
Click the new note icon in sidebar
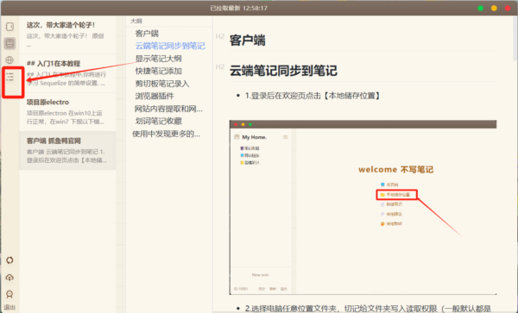tap(9, 27)
